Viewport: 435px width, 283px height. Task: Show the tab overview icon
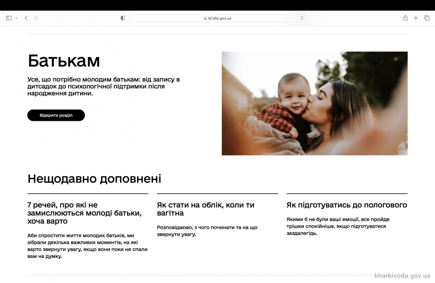[427, 18]
